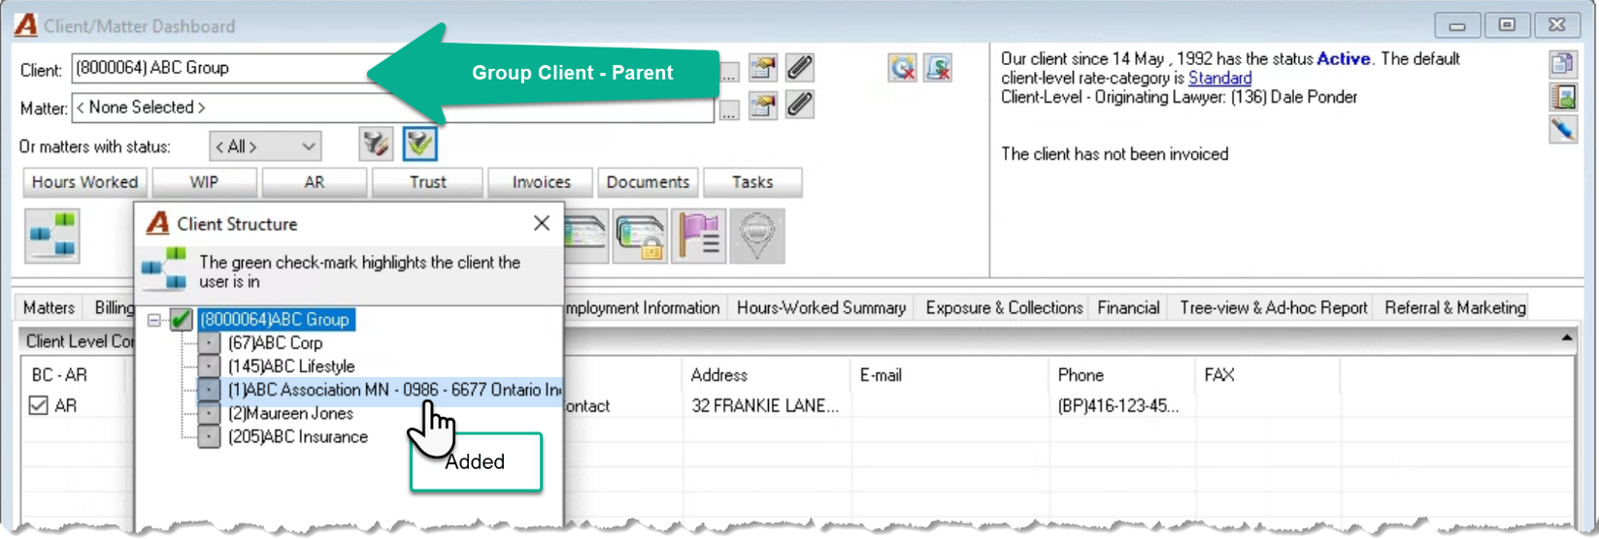Click the purple flag list icon
This screenshot has height=539, width=1599.
[700, 237]
